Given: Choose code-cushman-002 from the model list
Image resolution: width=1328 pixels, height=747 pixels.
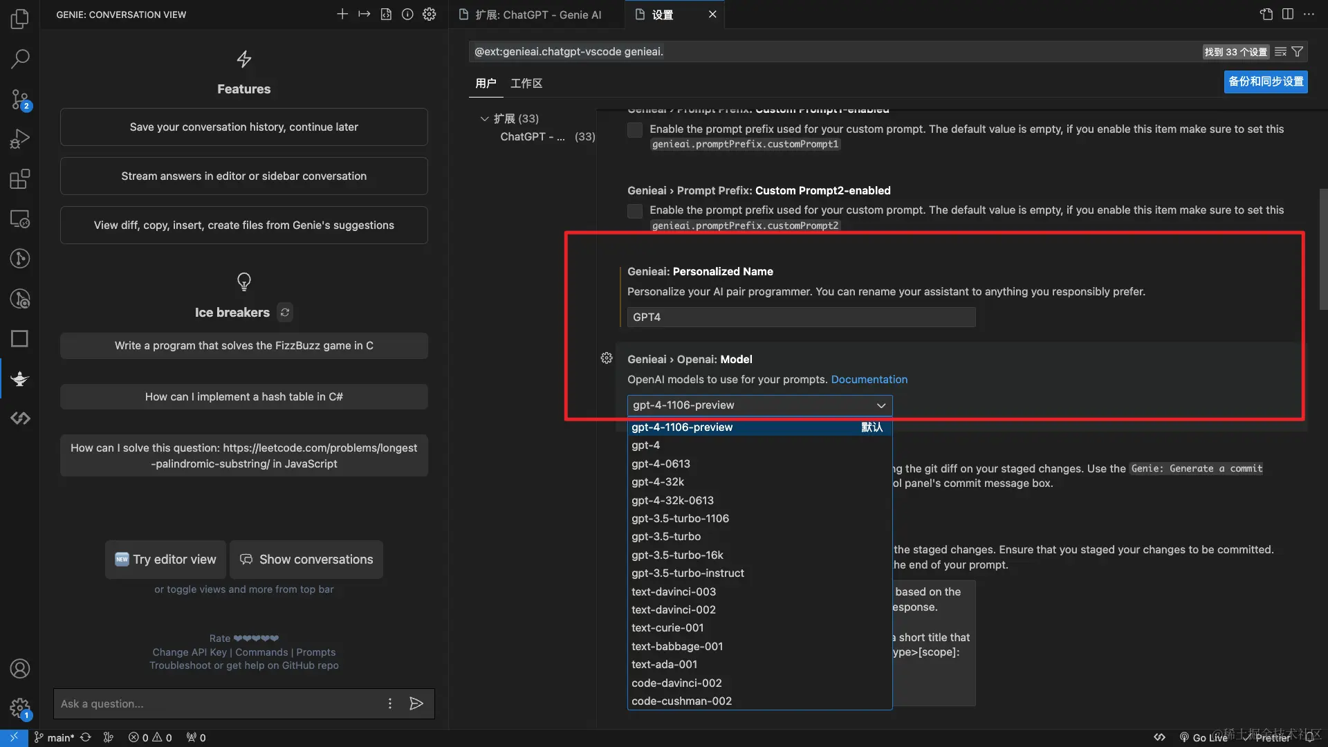Looking at the screenshot, I should (x=759, y=701).
